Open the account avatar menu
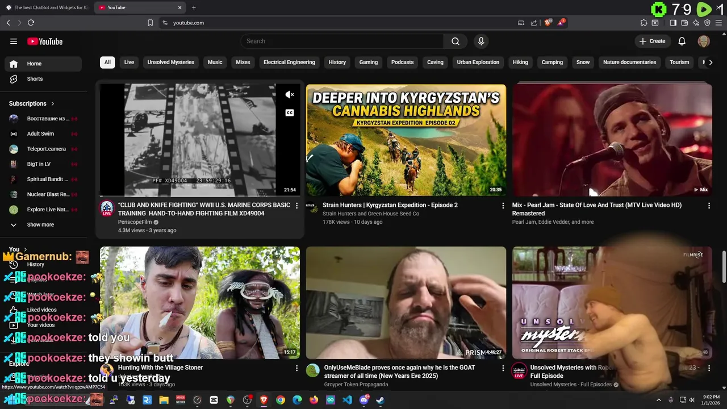 (704, 41)
